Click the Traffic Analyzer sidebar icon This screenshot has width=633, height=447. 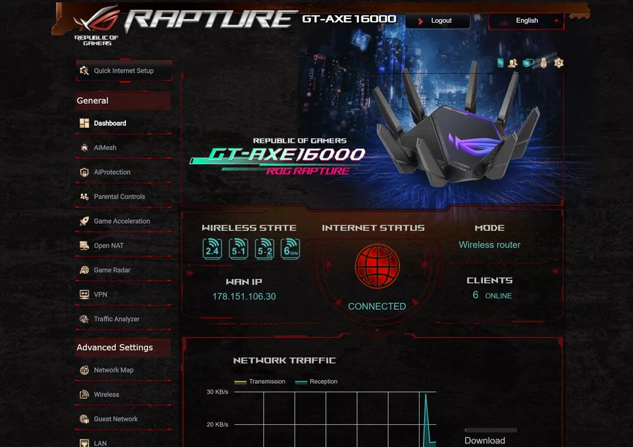pyautogui.click(x=84, y=319)
